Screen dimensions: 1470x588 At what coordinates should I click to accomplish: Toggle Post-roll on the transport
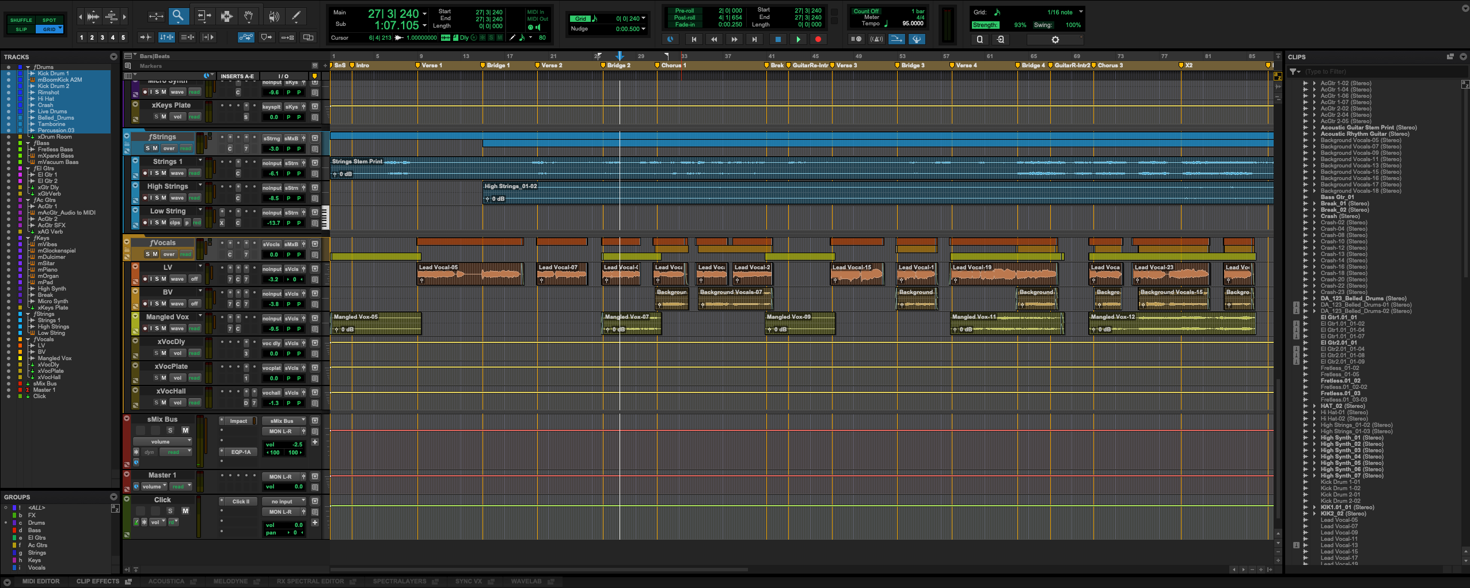685,18
